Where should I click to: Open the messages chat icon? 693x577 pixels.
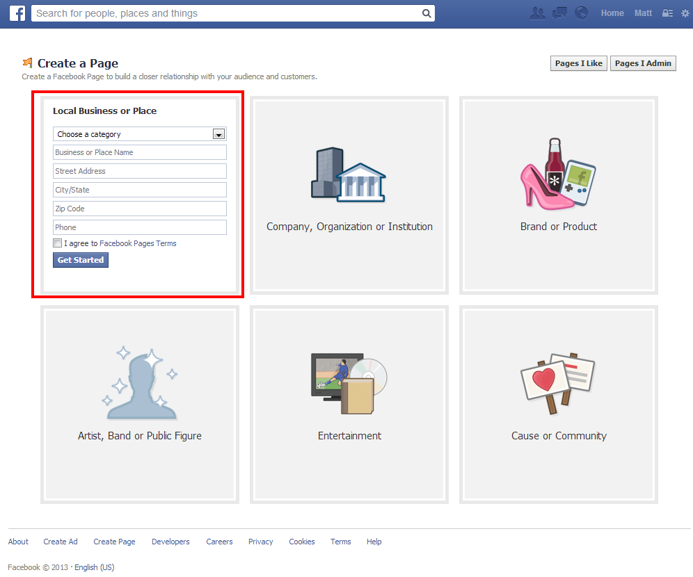pos(559,13)
